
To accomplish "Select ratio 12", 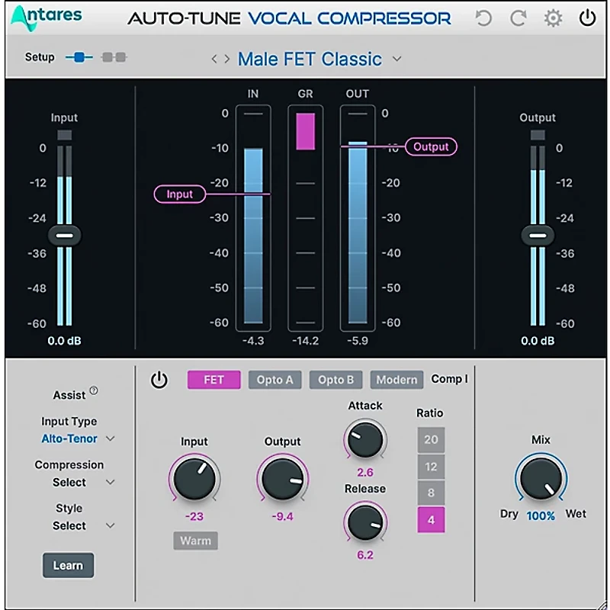I will pyautogui.click(x=431, y=467).
